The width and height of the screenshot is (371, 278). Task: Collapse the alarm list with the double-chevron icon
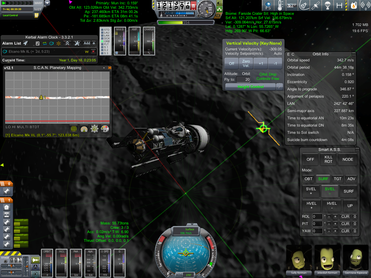pyautogui.click(x=67, y=43)
